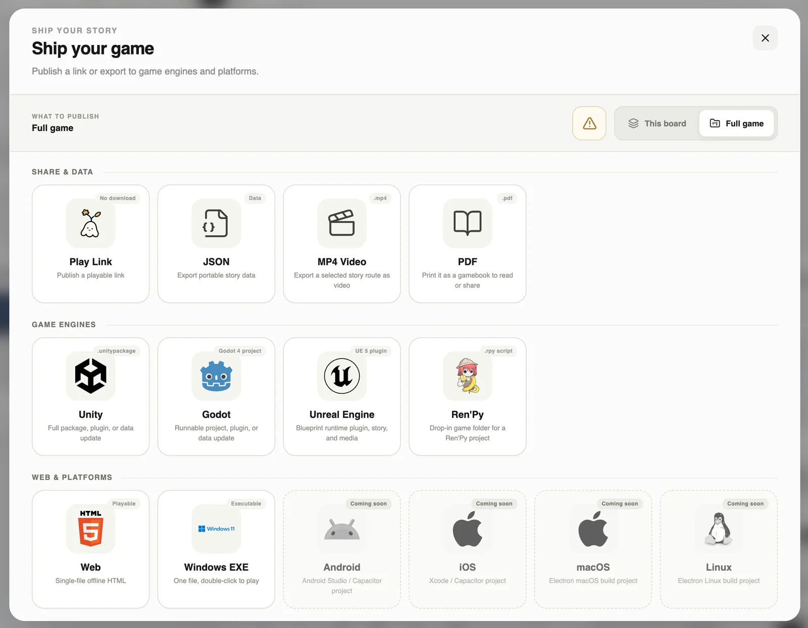
Task: Close the Ship your game dialog
Action: pyautogui.click(x=765, y=38)
